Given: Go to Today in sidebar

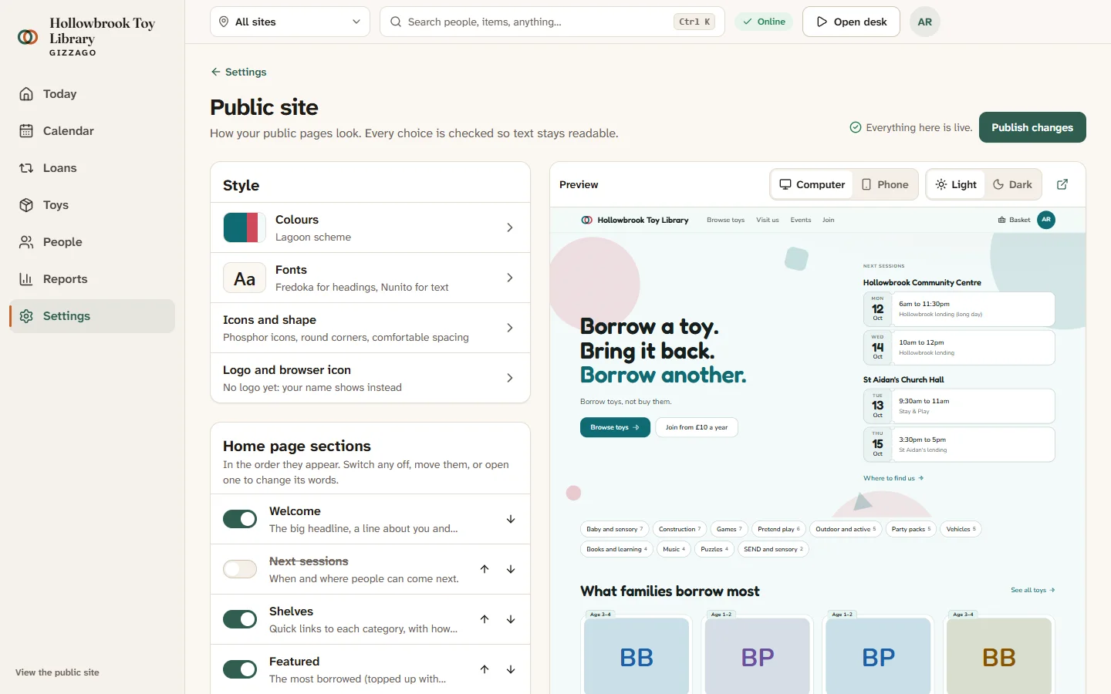Looking at the screenshot, I should (92, 94).
